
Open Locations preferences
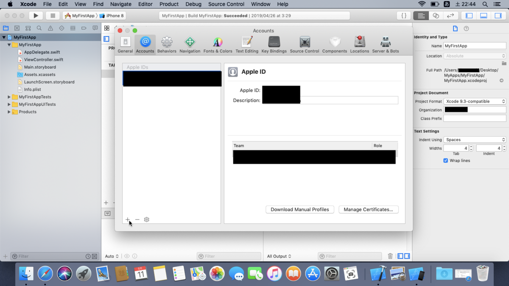(360, 44)
